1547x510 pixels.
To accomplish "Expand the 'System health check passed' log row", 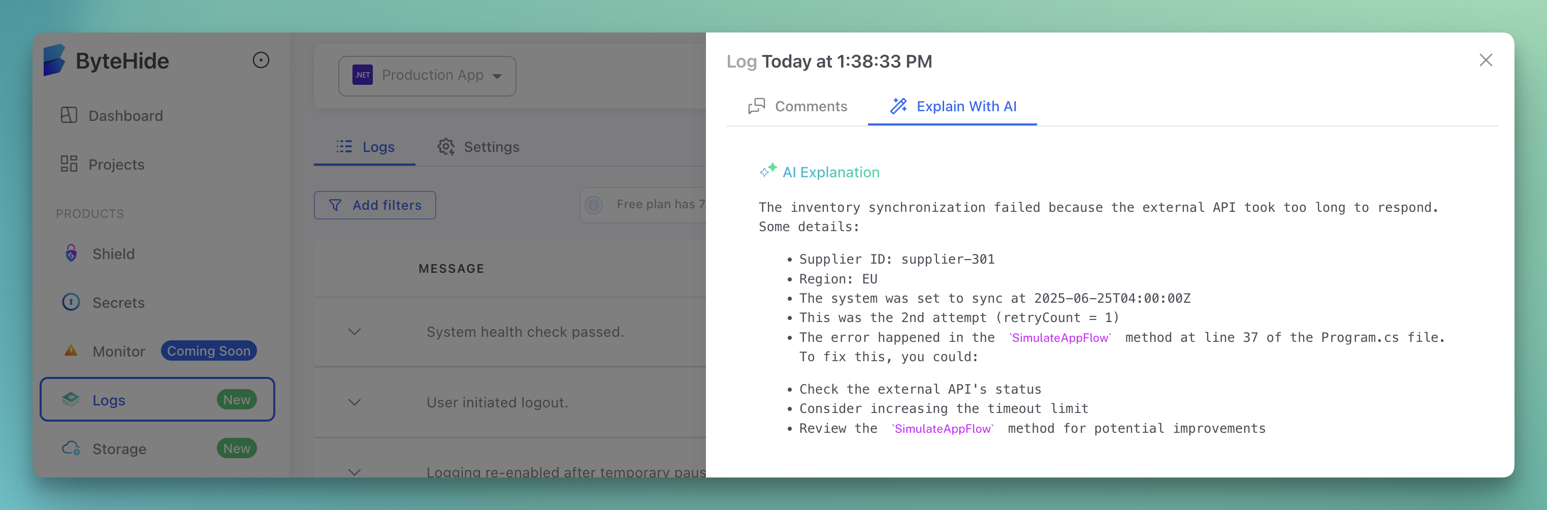I will [x=354, y=332].
